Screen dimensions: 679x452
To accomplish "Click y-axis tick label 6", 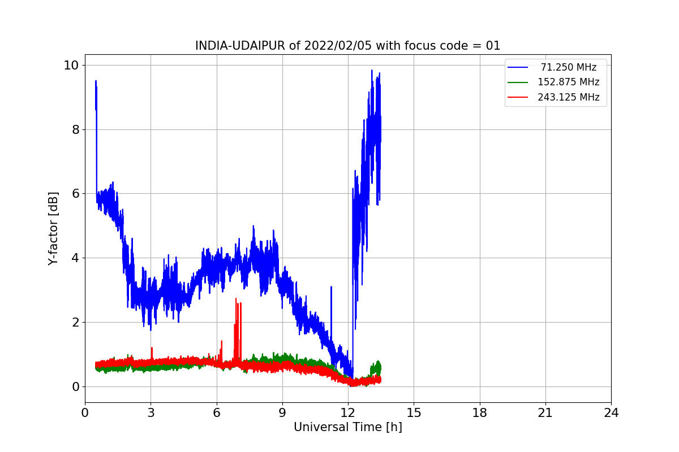I will pos(75,194).
